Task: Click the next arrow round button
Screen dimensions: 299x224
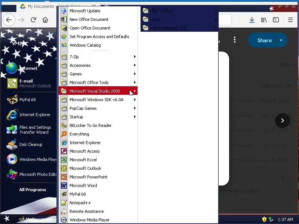Action: (283, 120)
